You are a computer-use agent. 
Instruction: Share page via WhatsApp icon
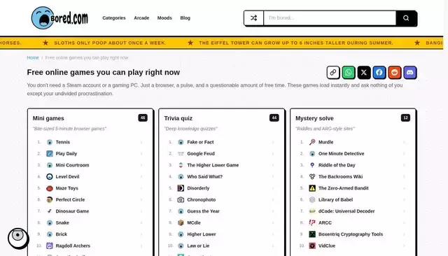pos(349,73)
